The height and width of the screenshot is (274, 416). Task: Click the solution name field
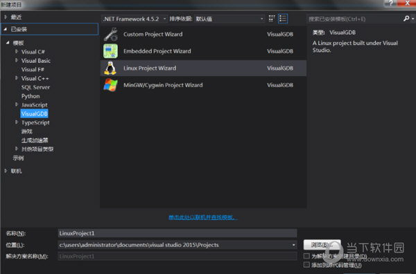177,256
